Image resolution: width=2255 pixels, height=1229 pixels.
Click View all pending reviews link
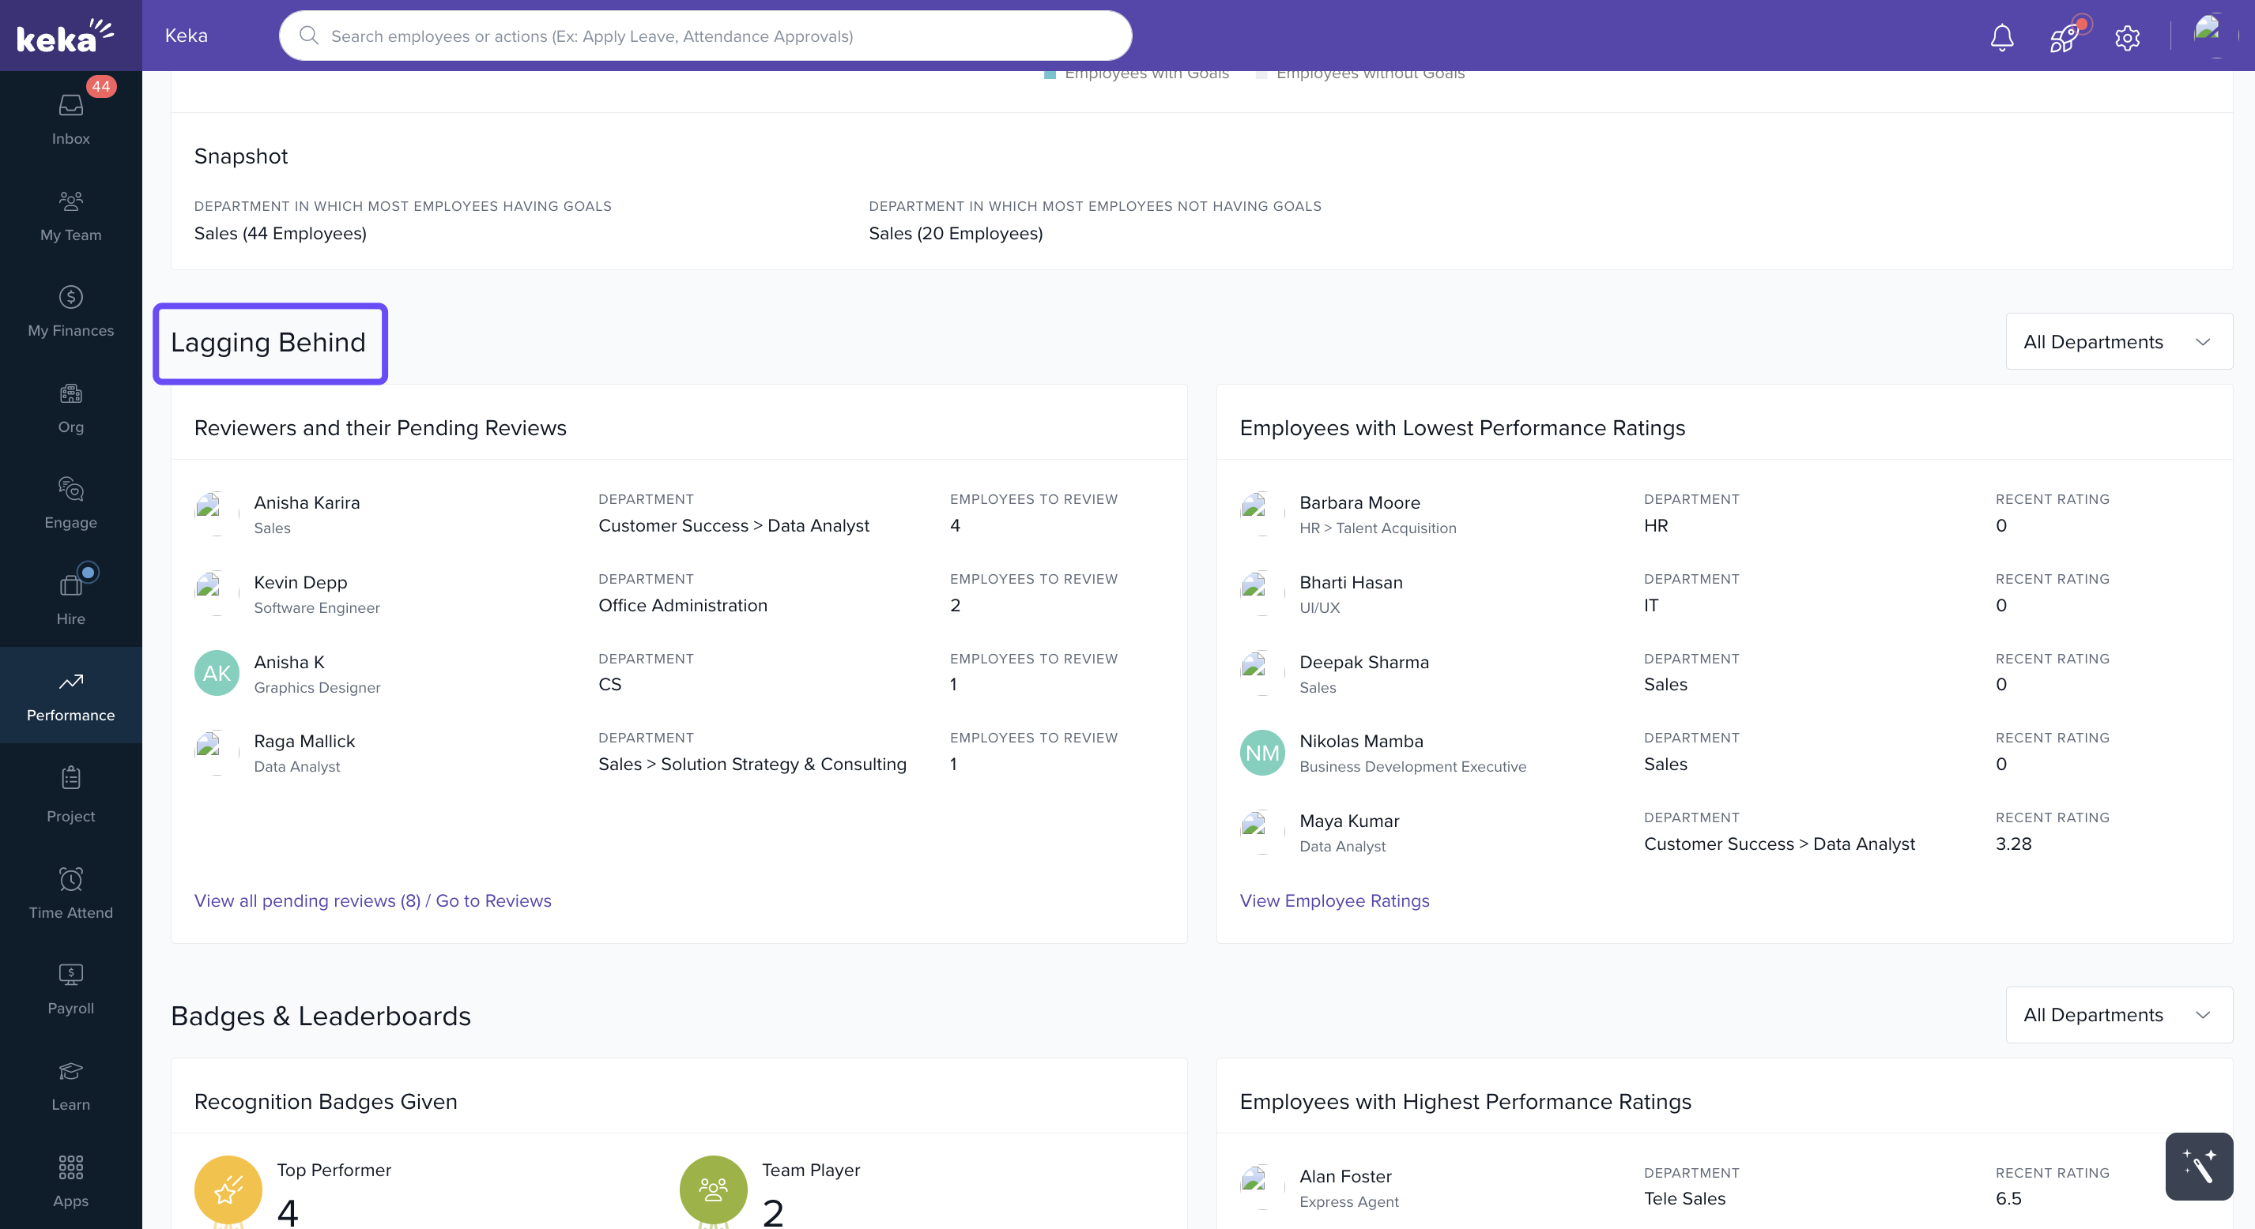click(x=307, y=901)
